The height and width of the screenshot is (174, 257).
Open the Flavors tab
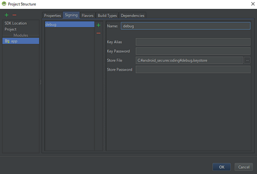[x=88, y=15]
